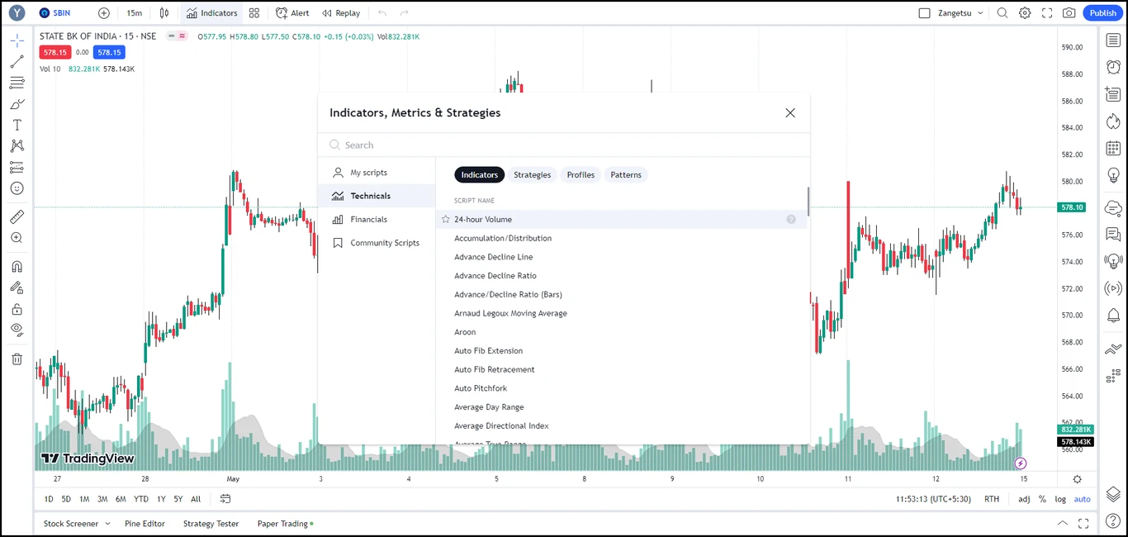Open the indicator templates grid icon
Viewport: 1128px width, 537px height.
pyautogui.click(x=254, y=13)
